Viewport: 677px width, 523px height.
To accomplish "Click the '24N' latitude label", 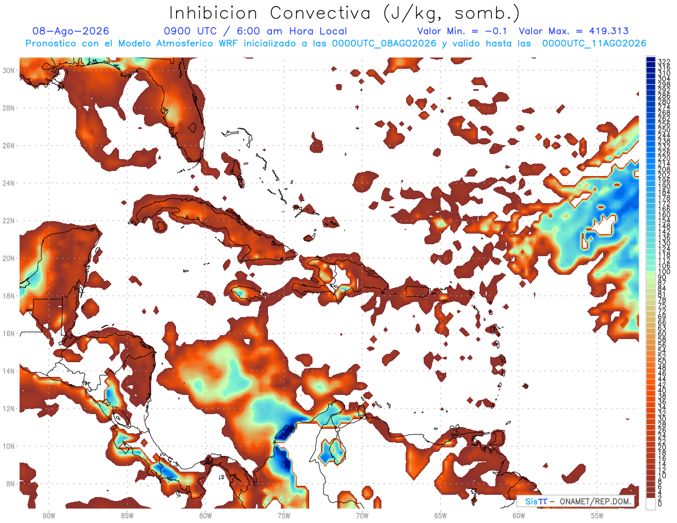I will click(x=8, y=183).
